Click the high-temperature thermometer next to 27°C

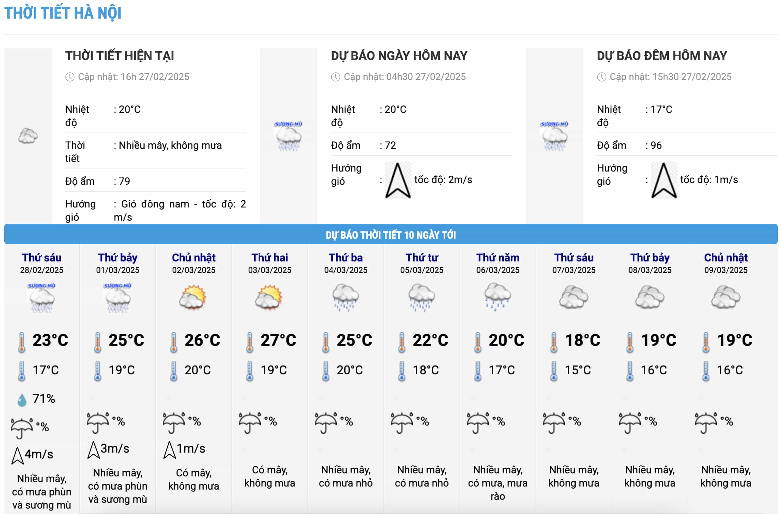(250, 342)
